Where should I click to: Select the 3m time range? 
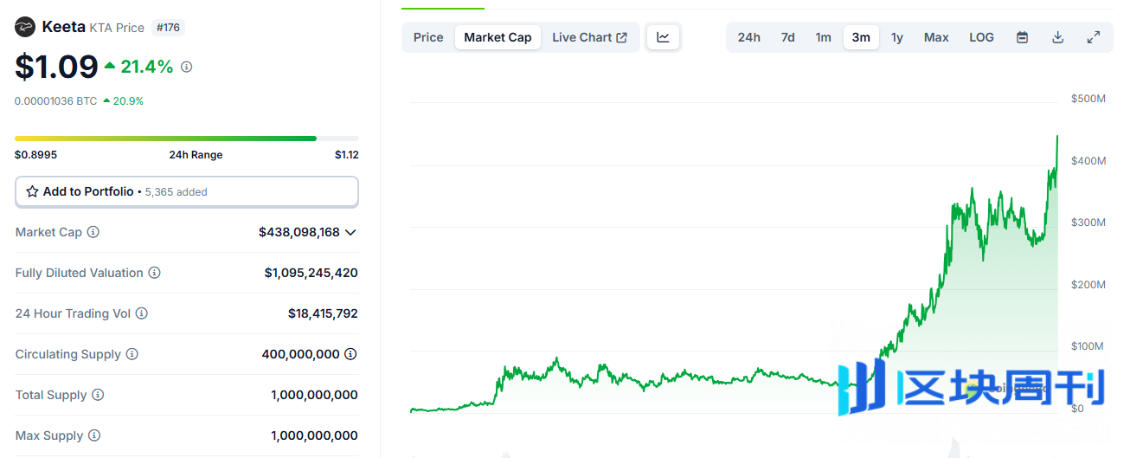tap(861, 37)
